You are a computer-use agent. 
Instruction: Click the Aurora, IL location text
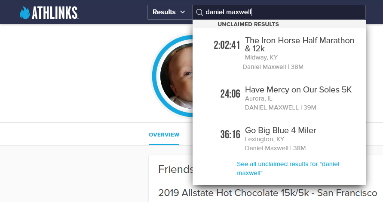258,98
